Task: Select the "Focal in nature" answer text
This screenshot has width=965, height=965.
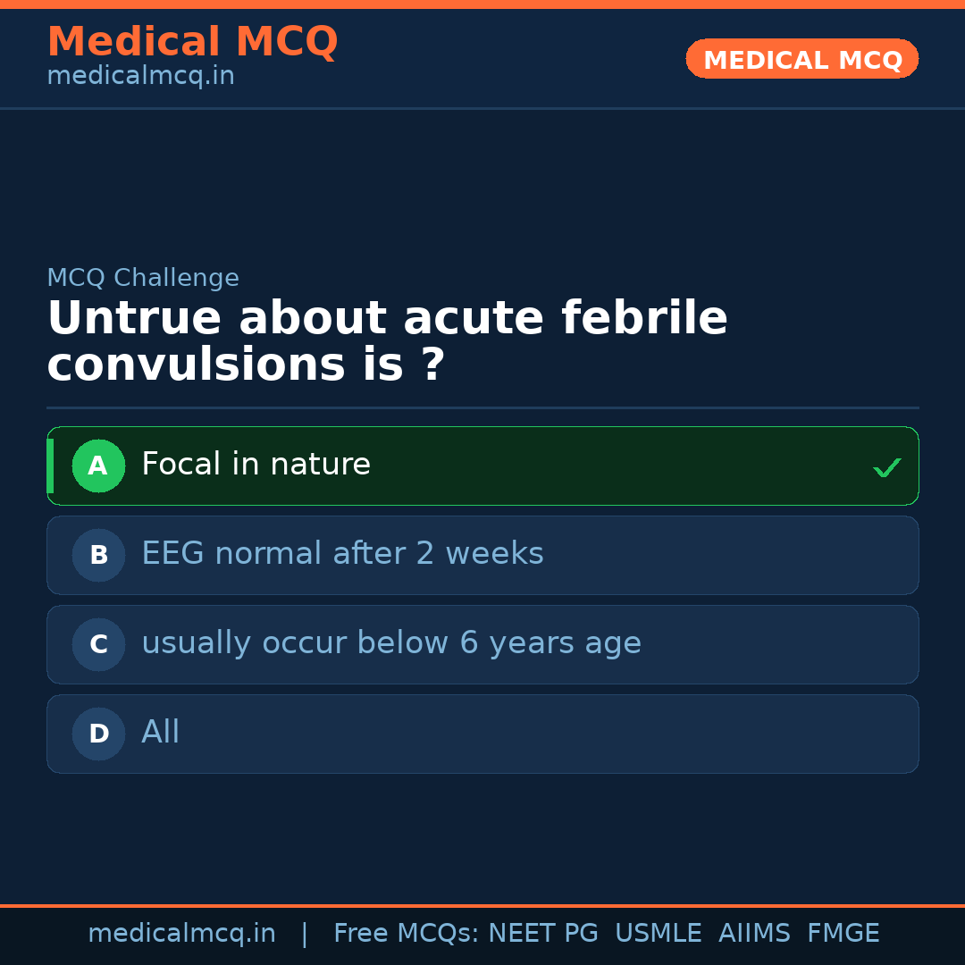Action: 256,465
